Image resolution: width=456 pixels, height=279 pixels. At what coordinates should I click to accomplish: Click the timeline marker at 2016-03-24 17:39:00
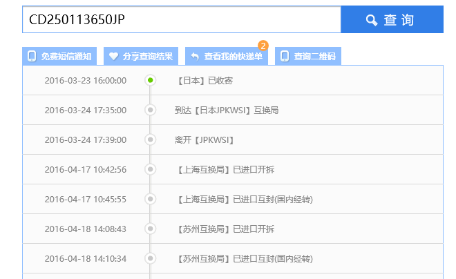click(151, 139)
